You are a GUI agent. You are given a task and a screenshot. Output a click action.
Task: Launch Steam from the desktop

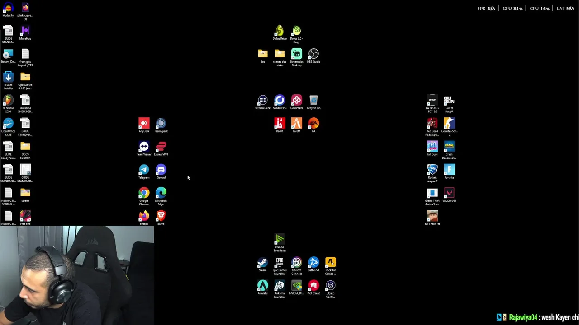263,265
